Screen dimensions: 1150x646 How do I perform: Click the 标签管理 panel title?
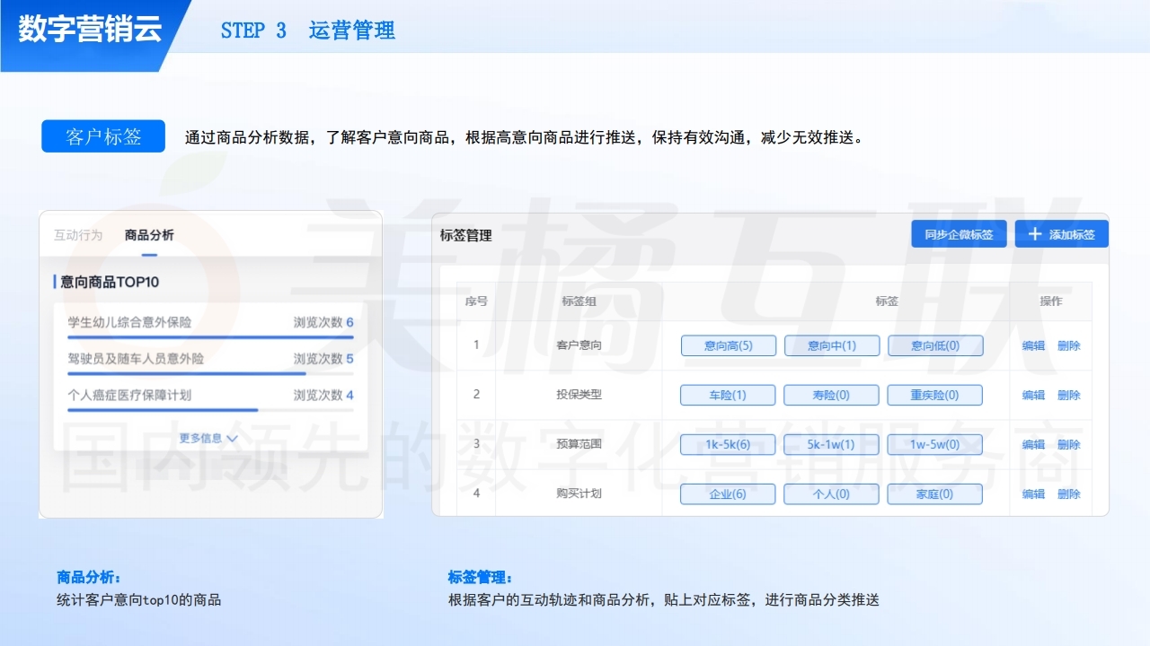466,235
